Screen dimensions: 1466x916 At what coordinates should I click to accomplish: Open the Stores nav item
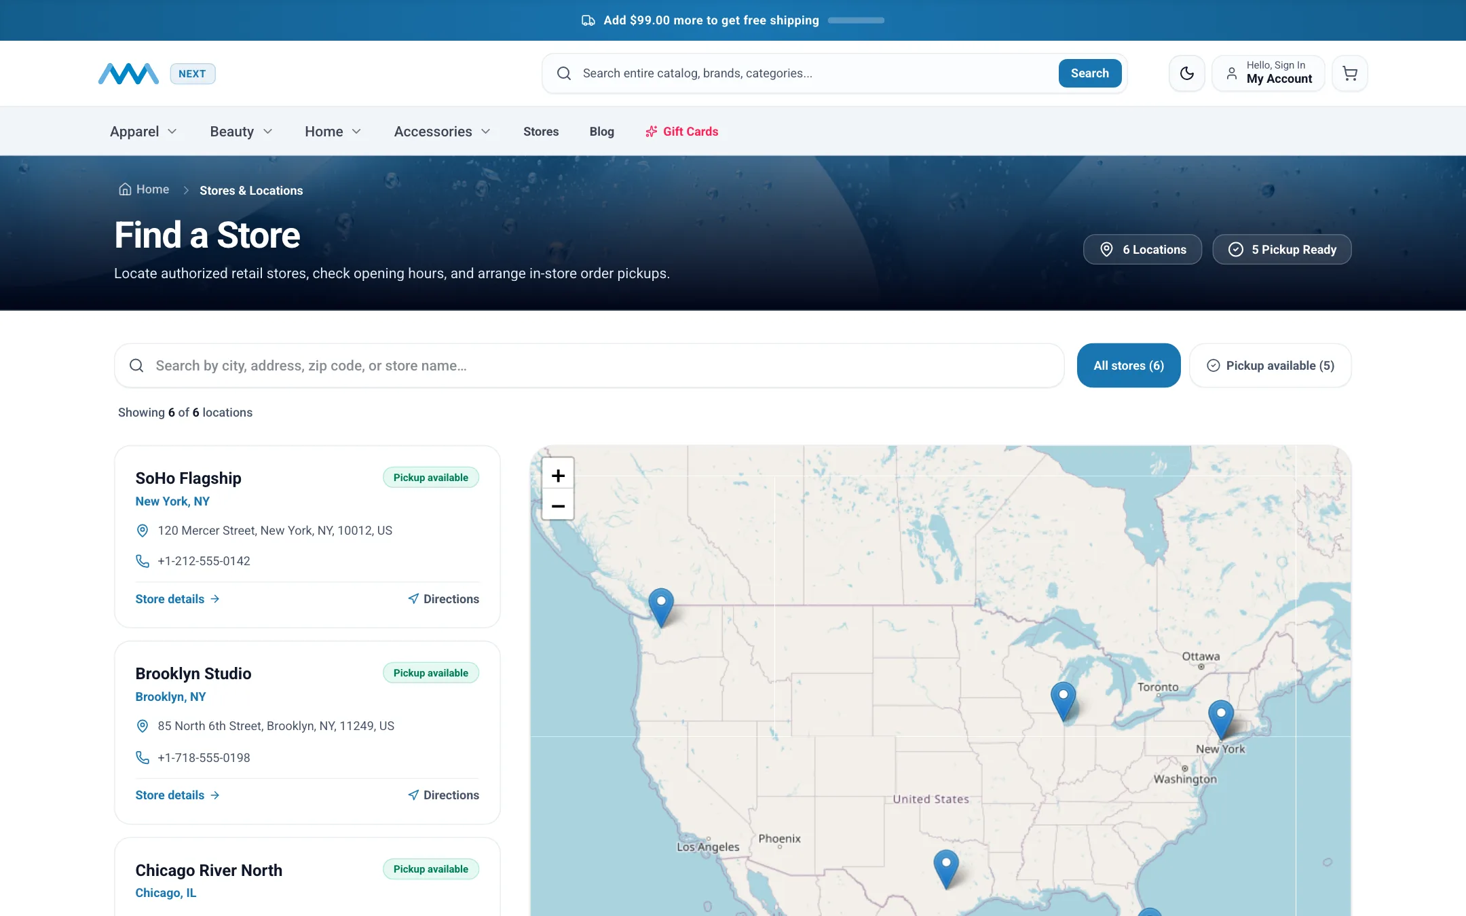tap(541, 132)
